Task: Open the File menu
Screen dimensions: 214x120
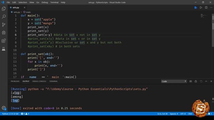Action: pyautogui.click(x=8, y=2)
